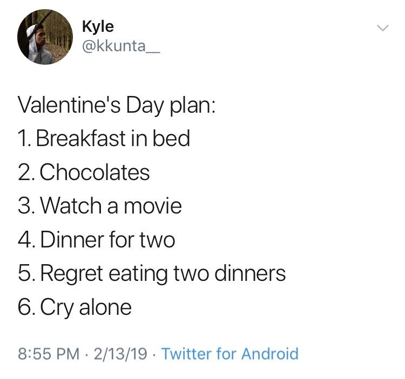Image resolution: width=405 pixels, height=379 pixels.
Task: Click the word Android in the source
Action: coord(269,354)
